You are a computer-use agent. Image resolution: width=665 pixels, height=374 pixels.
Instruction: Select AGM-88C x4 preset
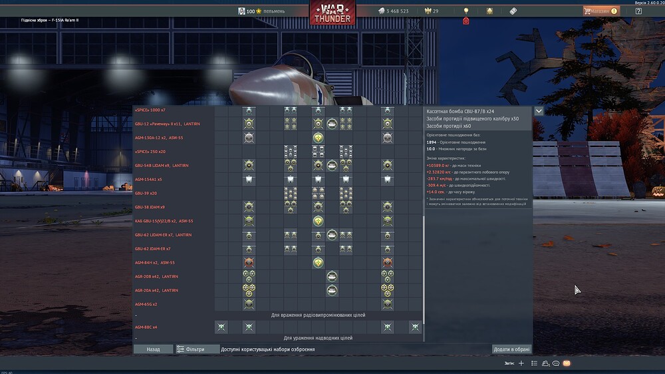[146, 327]
